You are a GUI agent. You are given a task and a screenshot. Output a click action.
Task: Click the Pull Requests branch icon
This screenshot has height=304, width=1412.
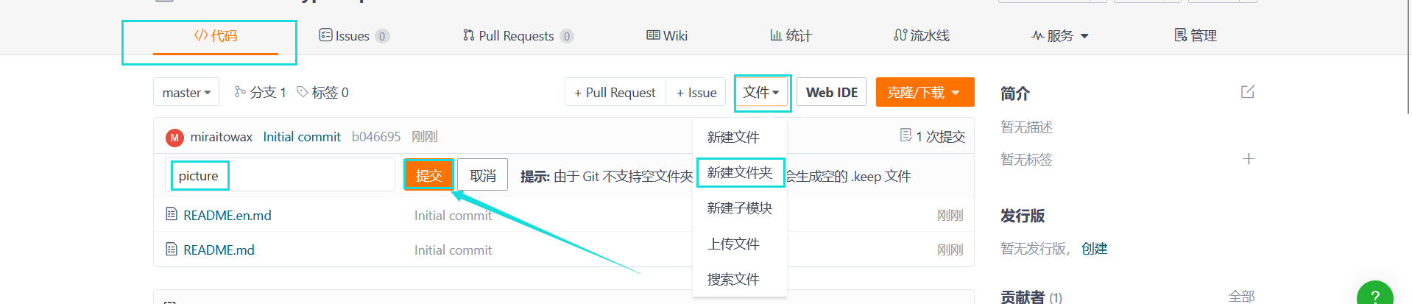coord(469,35)
